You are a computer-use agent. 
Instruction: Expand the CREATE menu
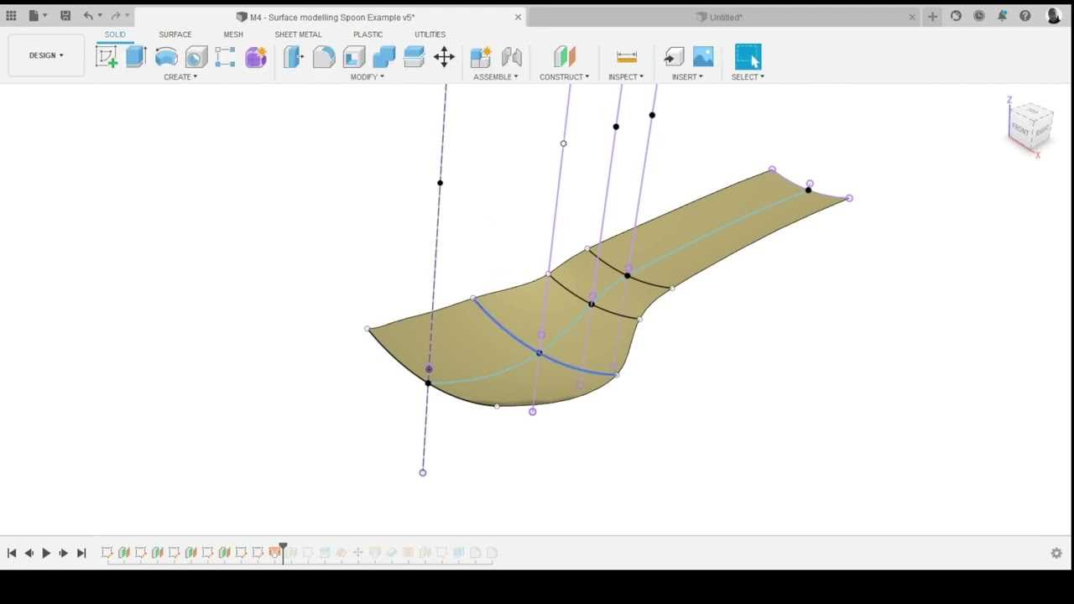click(180, 77)
